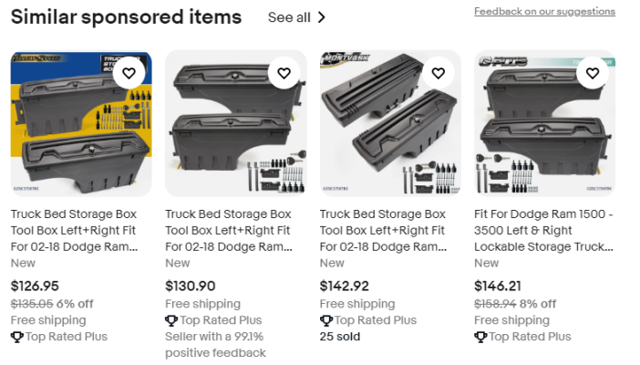Add the $126.95 storage box to watchlist
The width and height of the screenshot is (640, 365).
(x=129, y=73)
